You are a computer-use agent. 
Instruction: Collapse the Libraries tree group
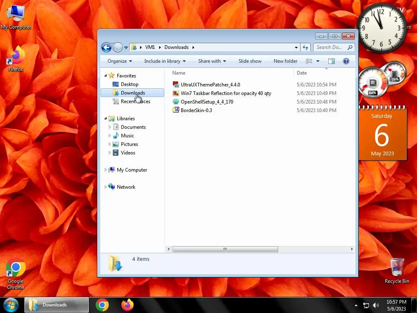click(x=105, y=118)
